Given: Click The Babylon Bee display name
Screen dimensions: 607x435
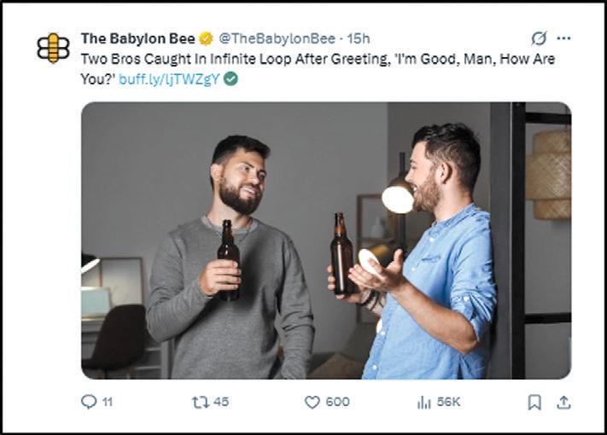Looking at the screenshot, I should [137, 38].
